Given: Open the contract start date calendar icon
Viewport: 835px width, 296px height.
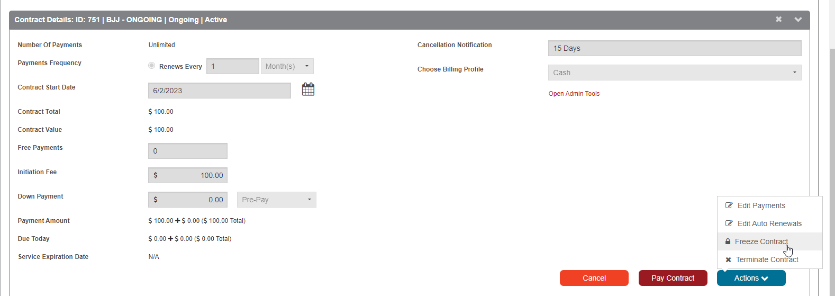Looking at the screenshot, I should (x=308, y=89).
